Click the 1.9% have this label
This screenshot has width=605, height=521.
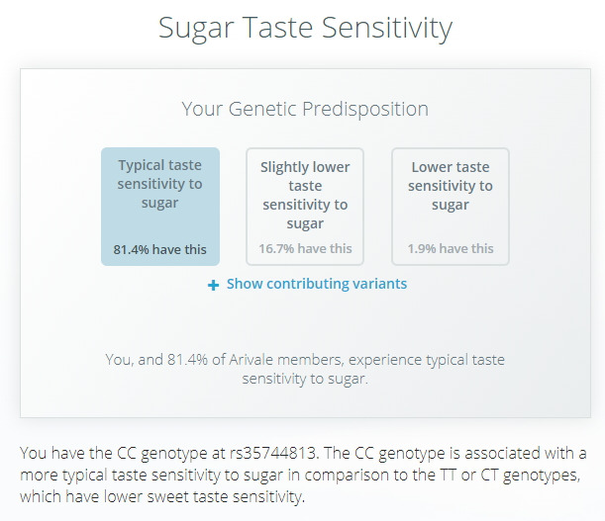(x=450, y=249)
